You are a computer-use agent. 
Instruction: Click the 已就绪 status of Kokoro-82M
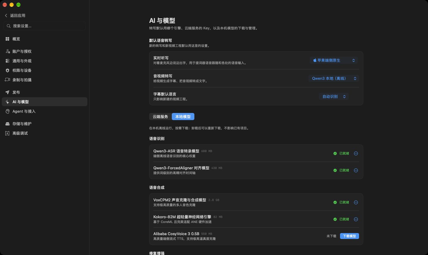point(344,219)
